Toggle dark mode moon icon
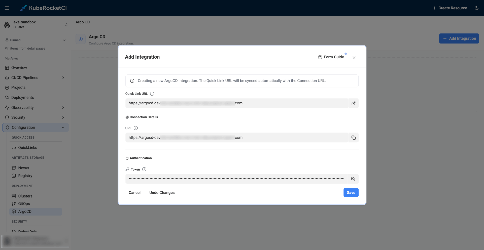 pos(476,8)
